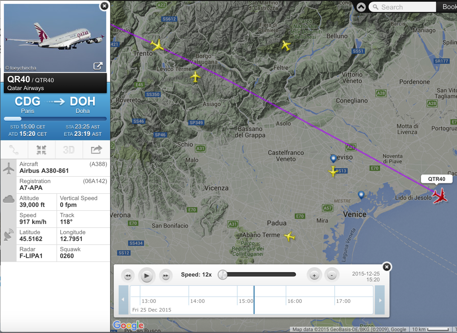Click the Search input field

403,7
